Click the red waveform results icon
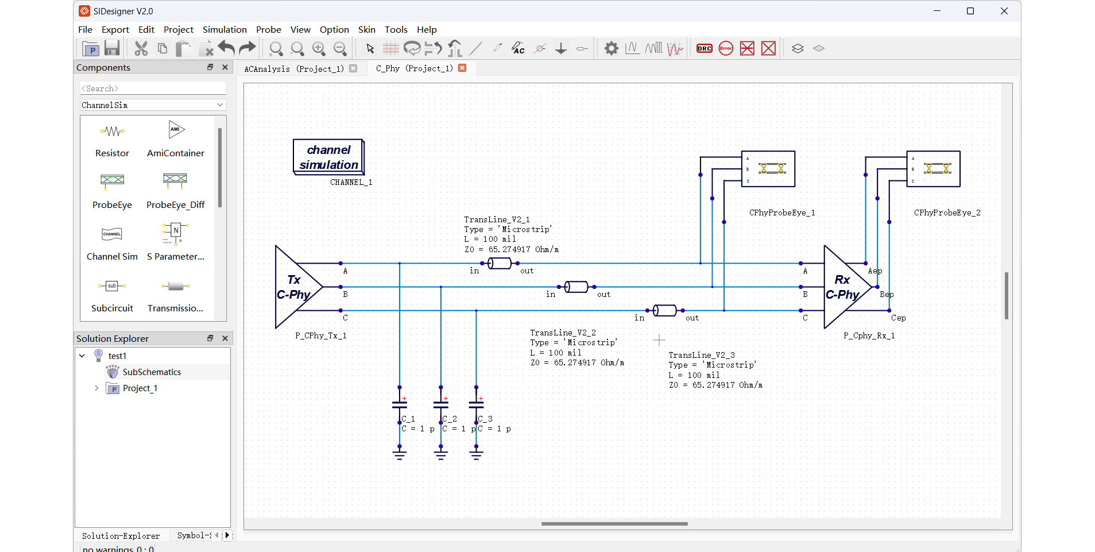Viewport: 1095px width, 552px height. point(675,49)
